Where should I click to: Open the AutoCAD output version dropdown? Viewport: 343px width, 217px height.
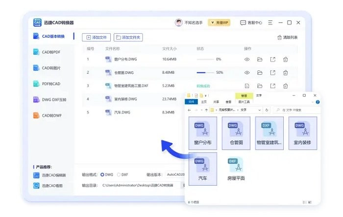(175, 174)
